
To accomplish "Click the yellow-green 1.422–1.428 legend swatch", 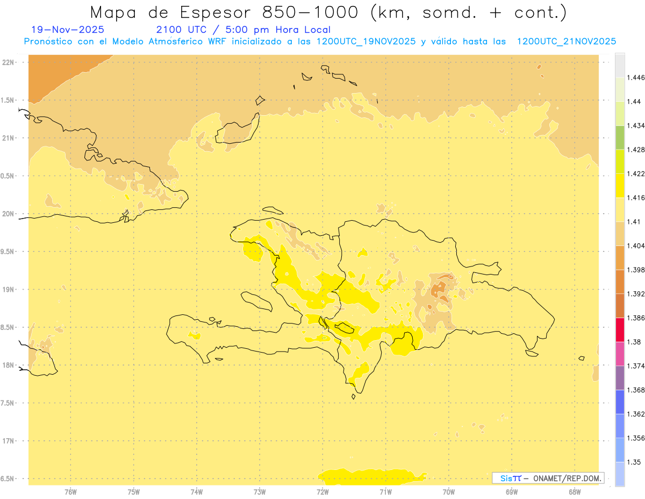I will tap(620, 161).
